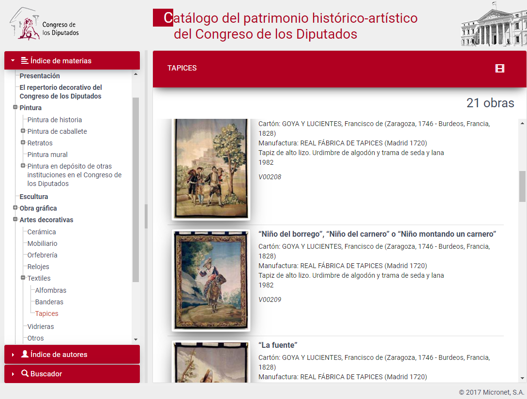The image size is (527, 399).
Task: Click the list icon beside Índice de materias
Action: coord(25,60)
